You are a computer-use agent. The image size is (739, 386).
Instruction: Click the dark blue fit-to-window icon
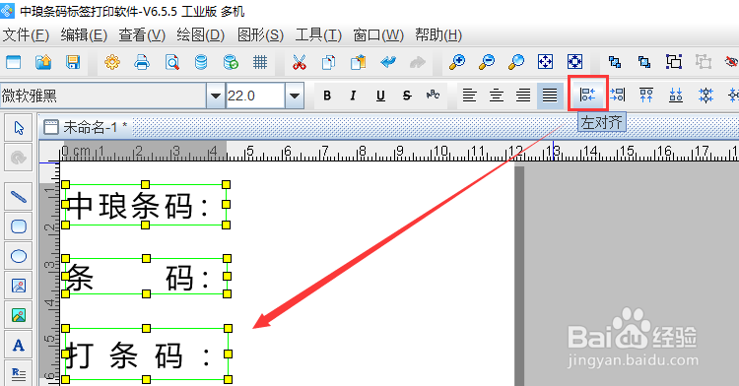(x=575, y=62)
